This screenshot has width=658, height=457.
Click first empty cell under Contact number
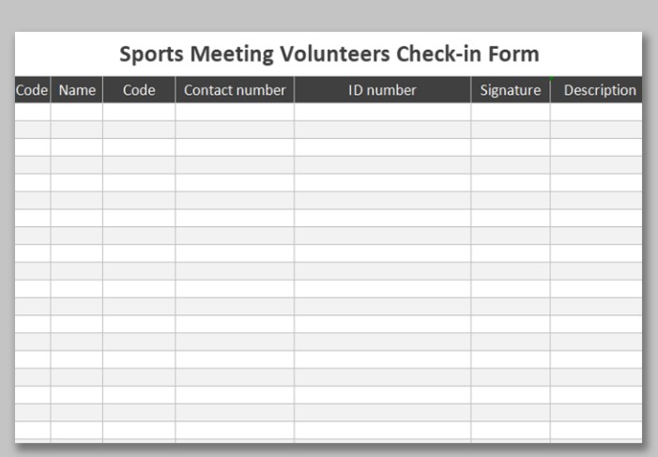pos(235,112)
